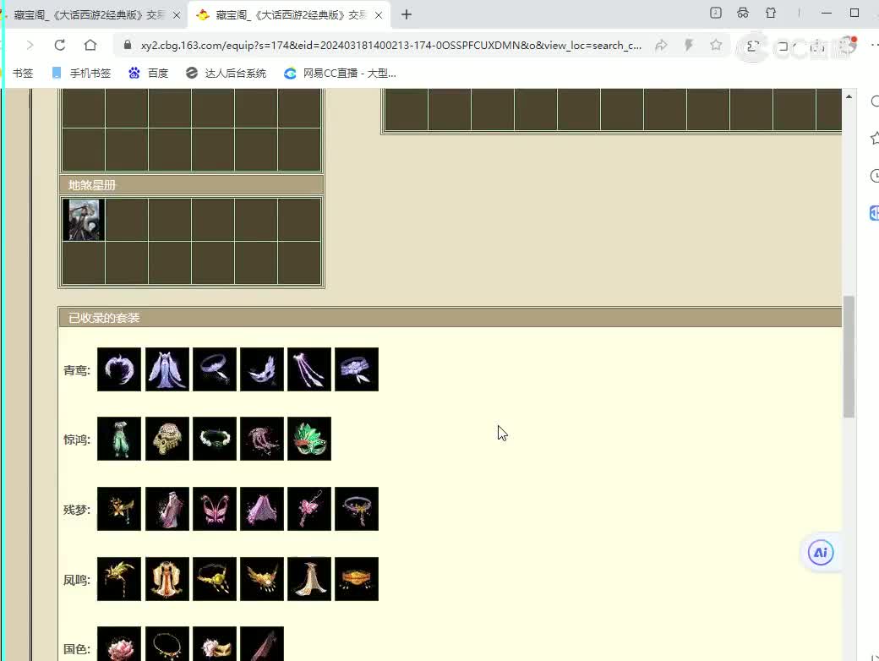Select the 凤鸣 orange belt item
Image resolution: width=879 pixels, height=661 pixels.
357,579
